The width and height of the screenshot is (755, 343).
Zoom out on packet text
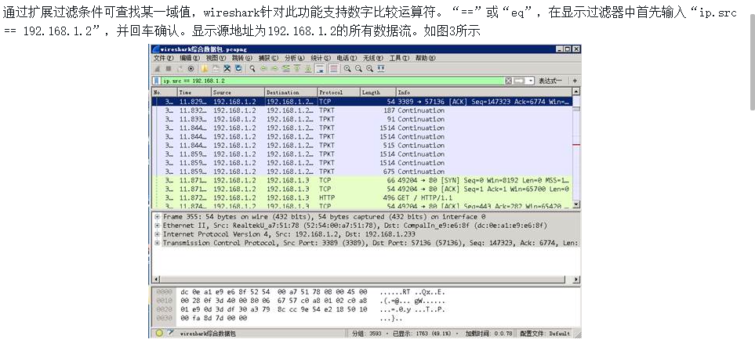point(358,69)
